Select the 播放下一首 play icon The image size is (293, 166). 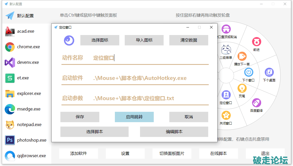pos(242,56)
